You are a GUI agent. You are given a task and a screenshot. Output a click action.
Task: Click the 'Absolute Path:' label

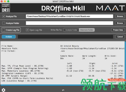[x=10, y=49]
